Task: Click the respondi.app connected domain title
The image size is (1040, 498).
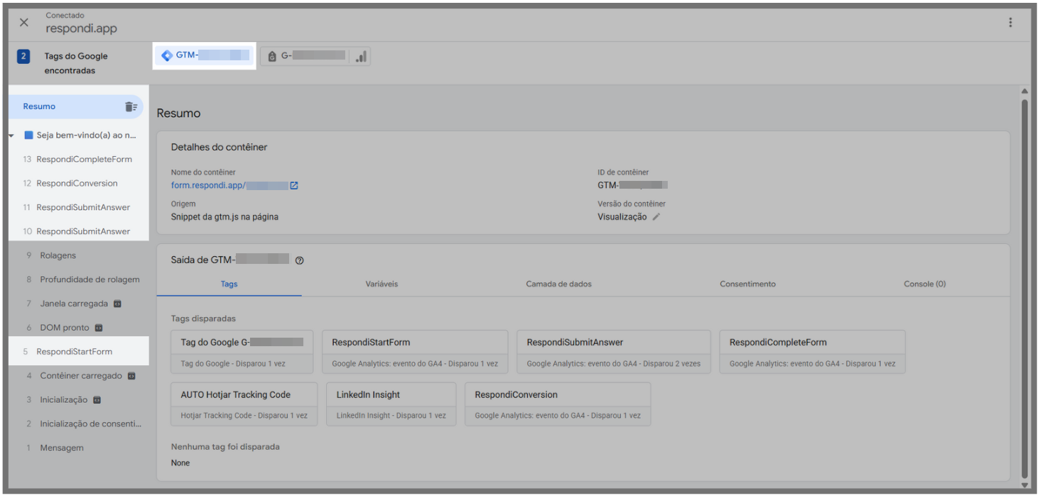Action: click(81, 29)
